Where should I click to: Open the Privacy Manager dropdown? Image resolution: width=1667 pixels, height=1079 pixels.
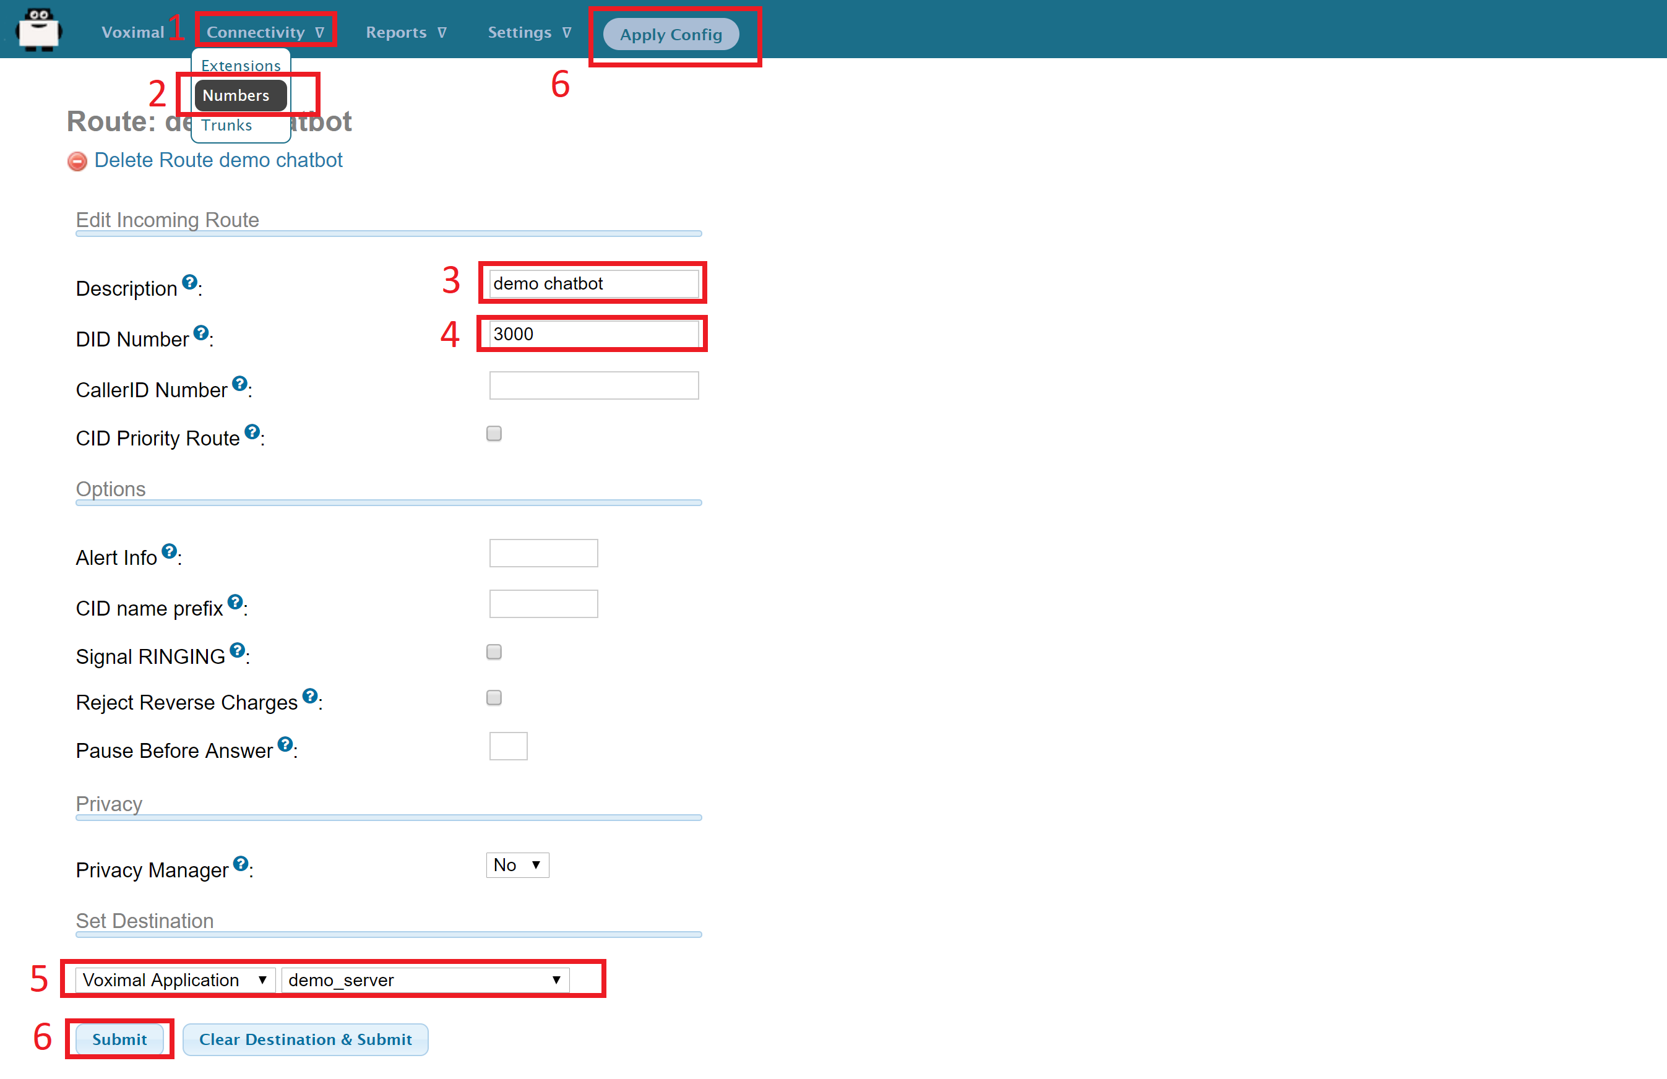tap(517, 865)
